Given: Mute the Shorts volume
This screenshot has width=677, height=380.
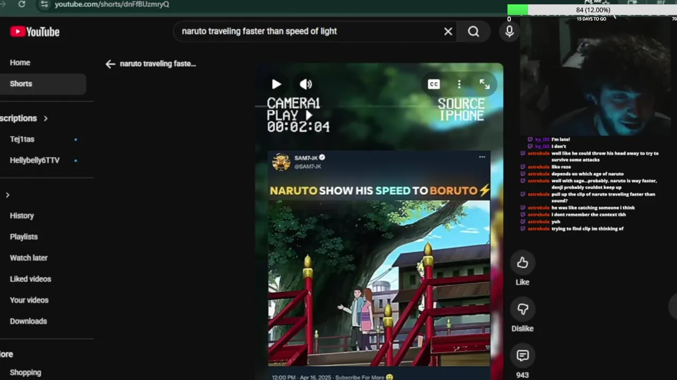Looking at the screenshot, I should tap(306, 84).
